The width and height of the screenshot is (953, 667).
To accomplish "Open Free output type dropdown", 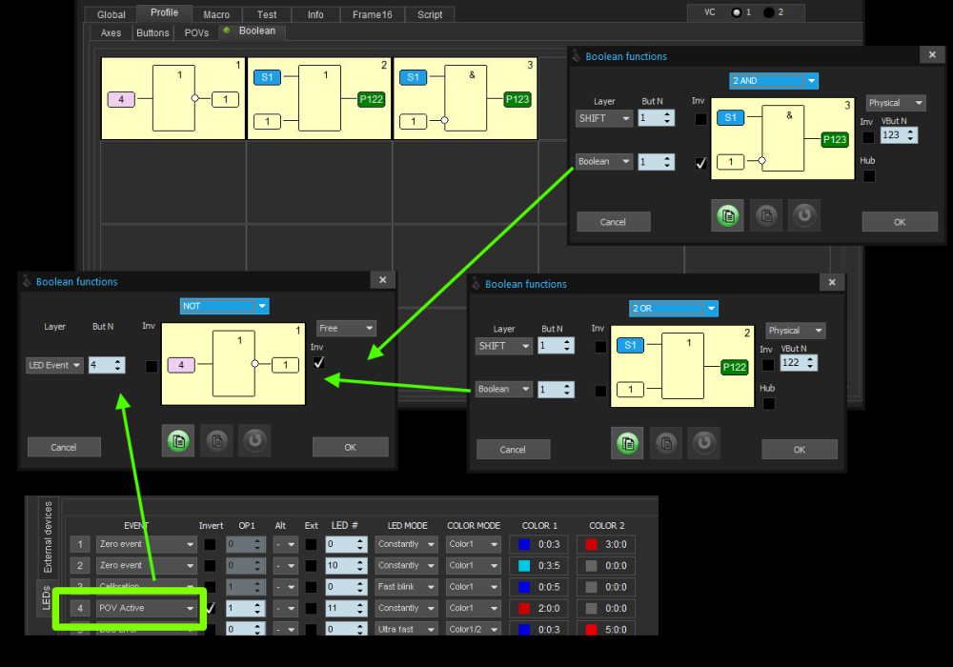I will pos(347,328).
